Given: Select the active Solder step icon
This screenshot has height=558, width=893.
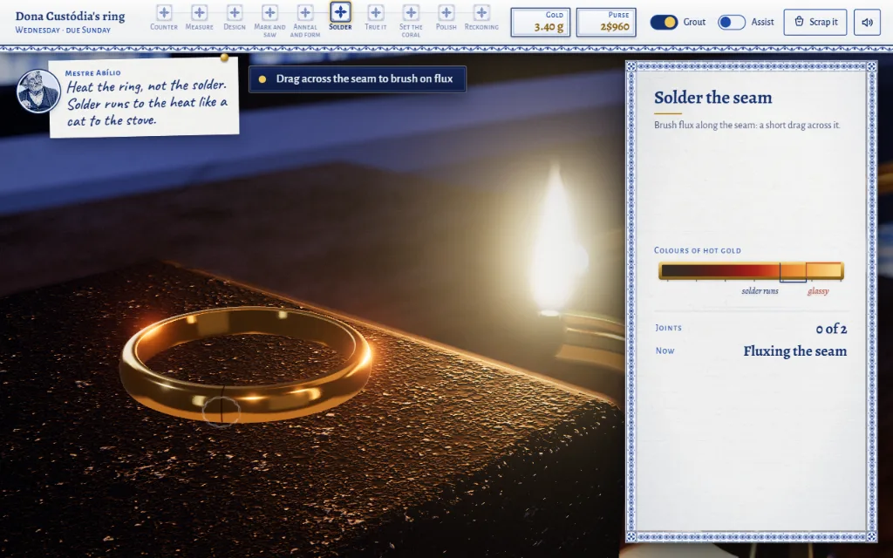Looking at the screenshot, I should tap(341, 11).
